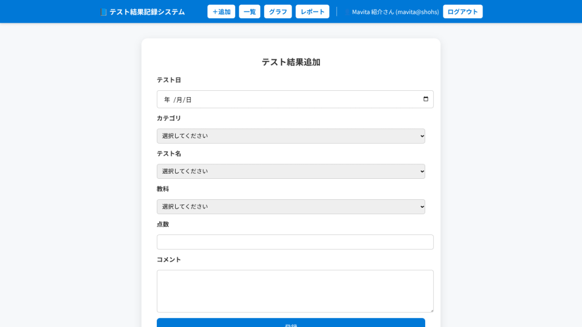Click the user icon beside Mavita 紹介さん
Viewport: 582px width, 327px height.
347,12
